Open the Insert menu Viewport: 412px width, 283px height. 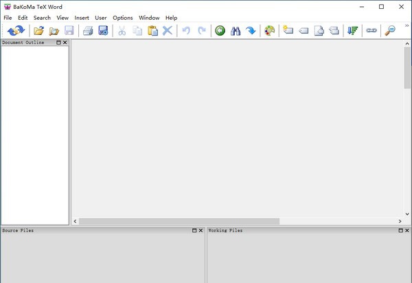[x=82, y=17]
